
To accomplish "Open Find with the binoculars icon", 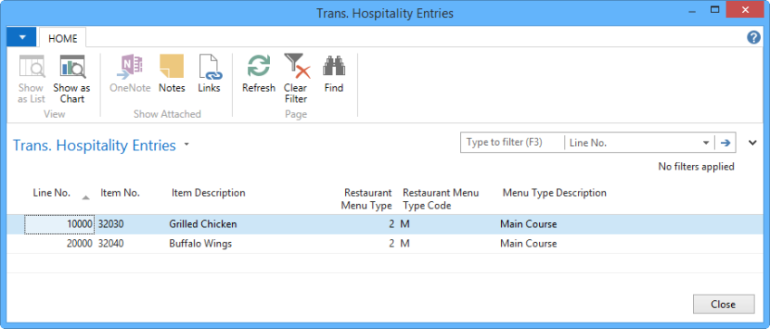I will pyautogui.click(x=334, y=67).
